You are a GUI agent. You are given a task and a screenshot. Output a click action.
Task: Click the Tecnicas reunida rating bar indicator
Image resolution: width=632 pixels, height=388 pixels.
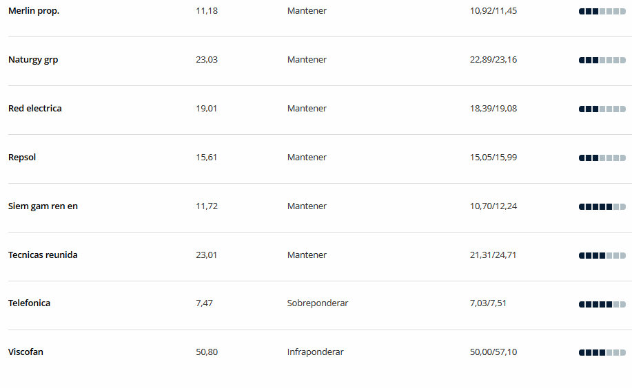[x=602, y=256]
